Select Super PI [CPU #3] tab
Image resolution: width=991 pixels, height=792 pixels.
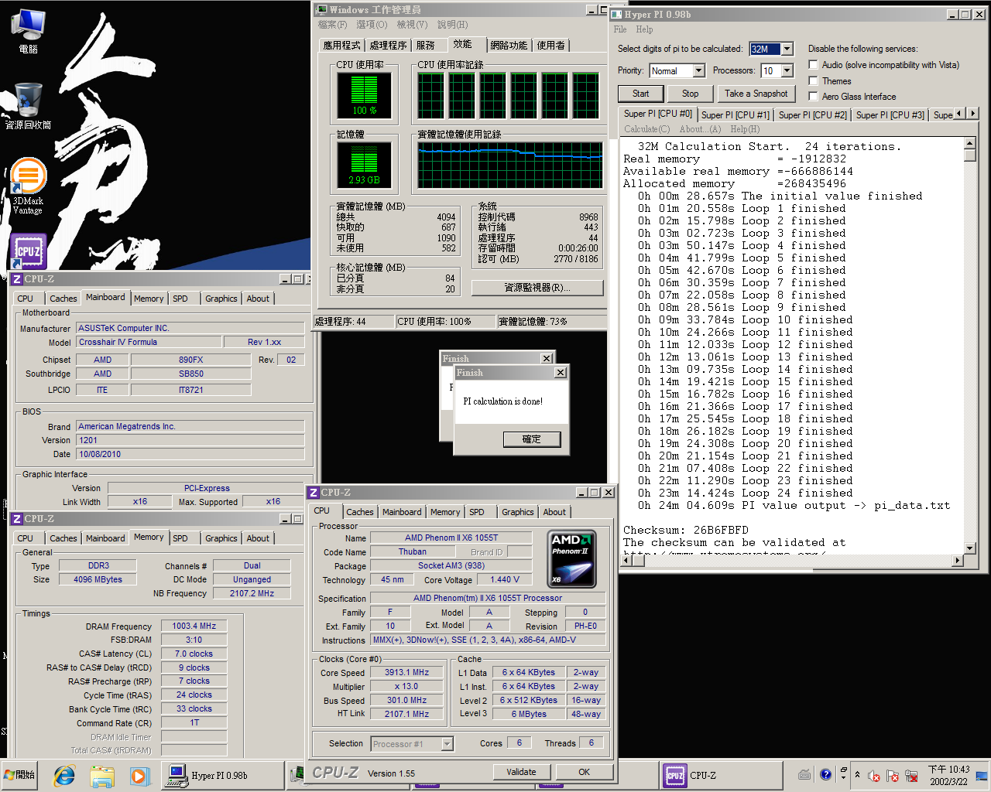click(x=890, y=114)
